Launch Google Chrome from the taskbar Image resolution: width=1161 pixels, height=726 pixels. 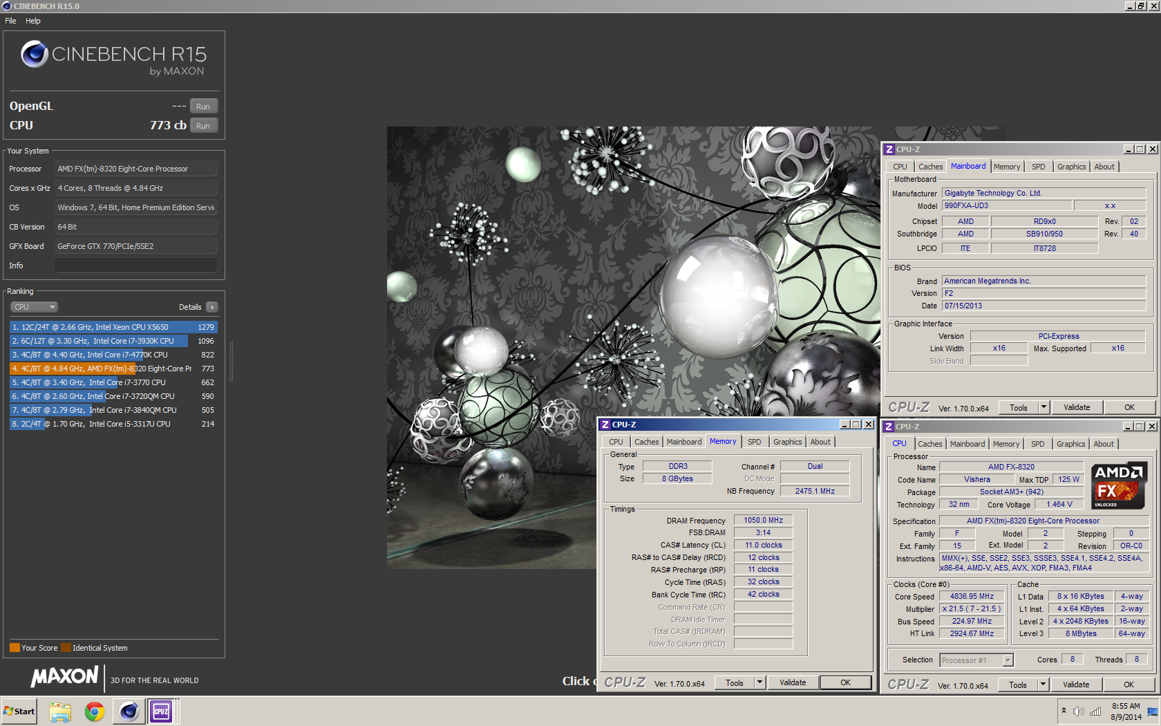[95, 711]
